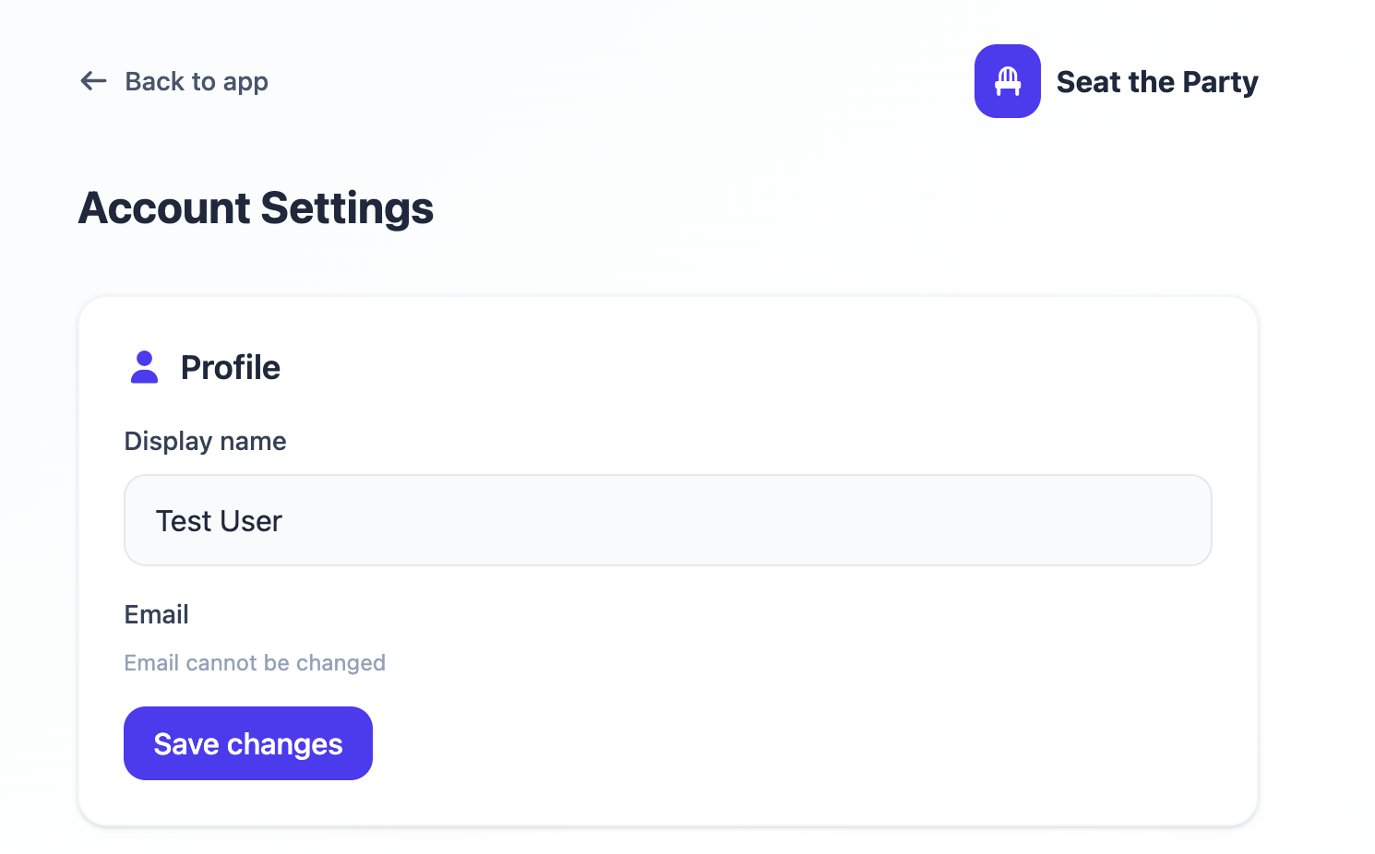The image size is (1375, 854).
Task: Click the chair glyph inside the purple square
Action: (1007, 81)
